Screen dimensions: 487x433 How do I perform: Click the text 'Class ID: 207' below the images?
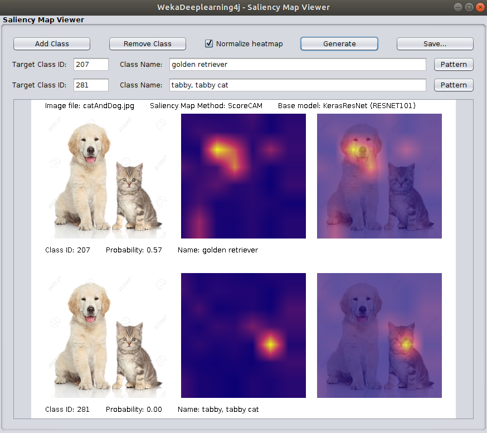(x=67, y=250)
